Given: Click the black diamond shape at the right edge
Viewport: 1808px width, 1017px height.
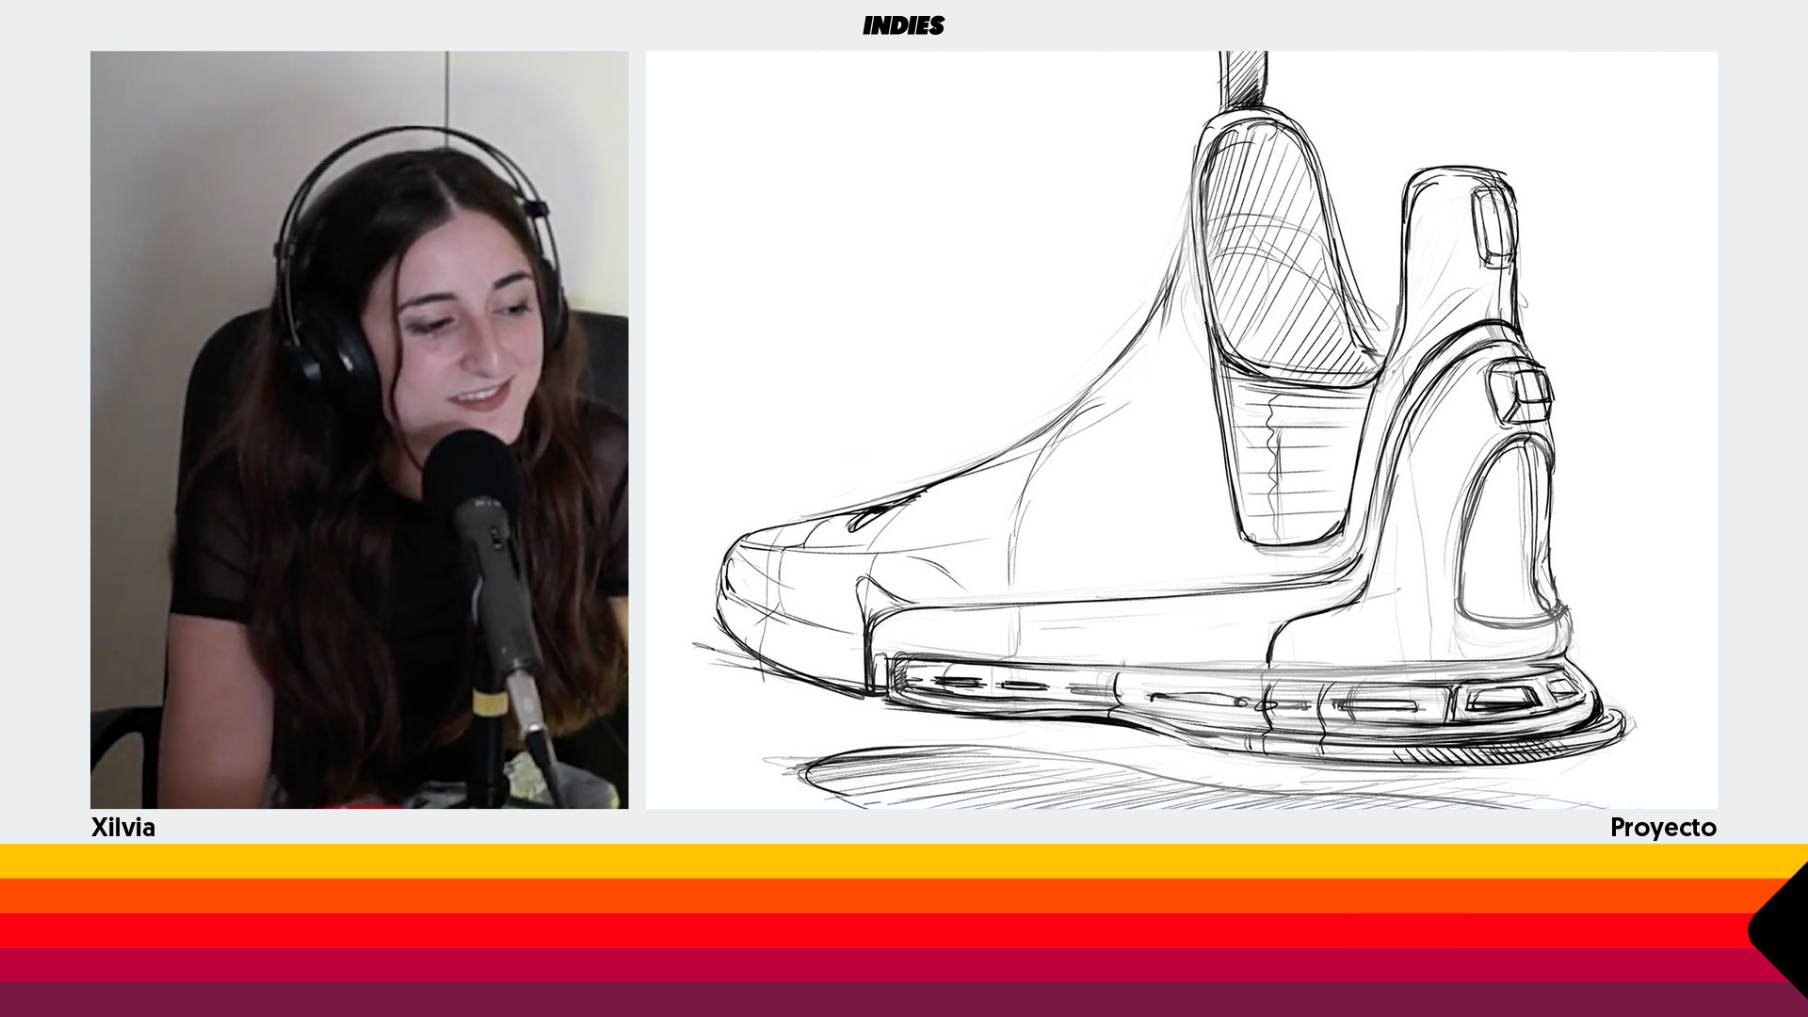Looking at the screenshot, I should tap(1778, 930).
